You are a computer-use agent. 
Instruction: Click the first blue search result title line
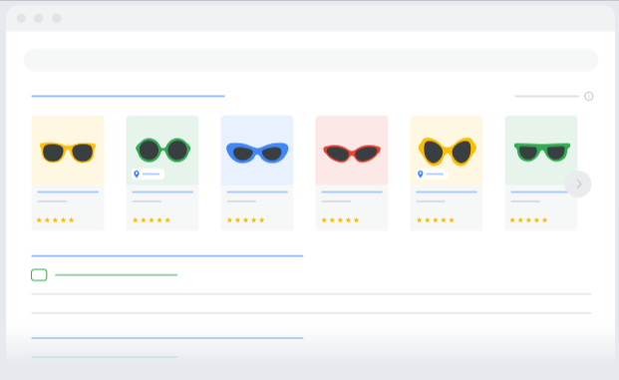[x=167, y=256]
